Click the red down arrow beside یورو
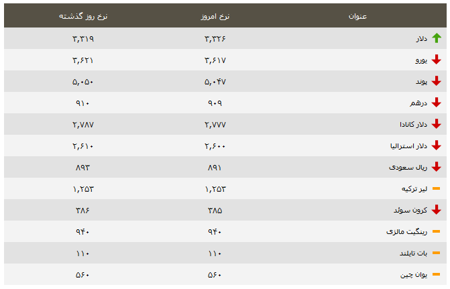The height and width of the screenshot is (289, 450). point(436,60)
